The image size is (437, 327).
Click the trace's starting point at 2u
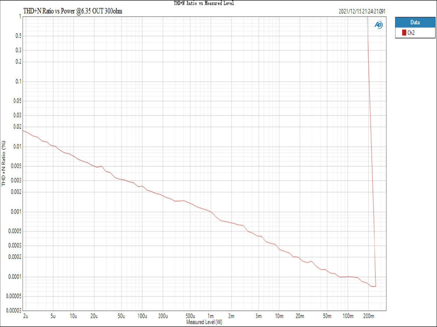[23, 130]
